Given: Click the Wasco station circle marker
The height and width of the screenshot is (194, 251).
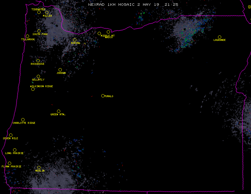Looking at the screenshot, I should pos(99,34).
